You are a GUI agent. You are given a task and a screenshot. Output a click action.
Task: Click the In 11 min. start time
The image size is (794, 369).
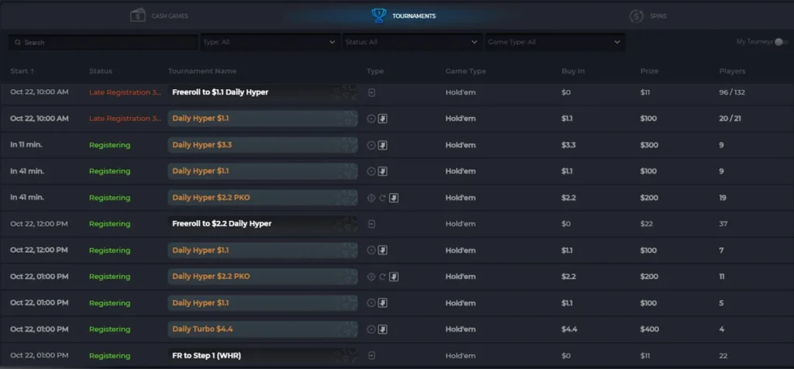point(26,145)
